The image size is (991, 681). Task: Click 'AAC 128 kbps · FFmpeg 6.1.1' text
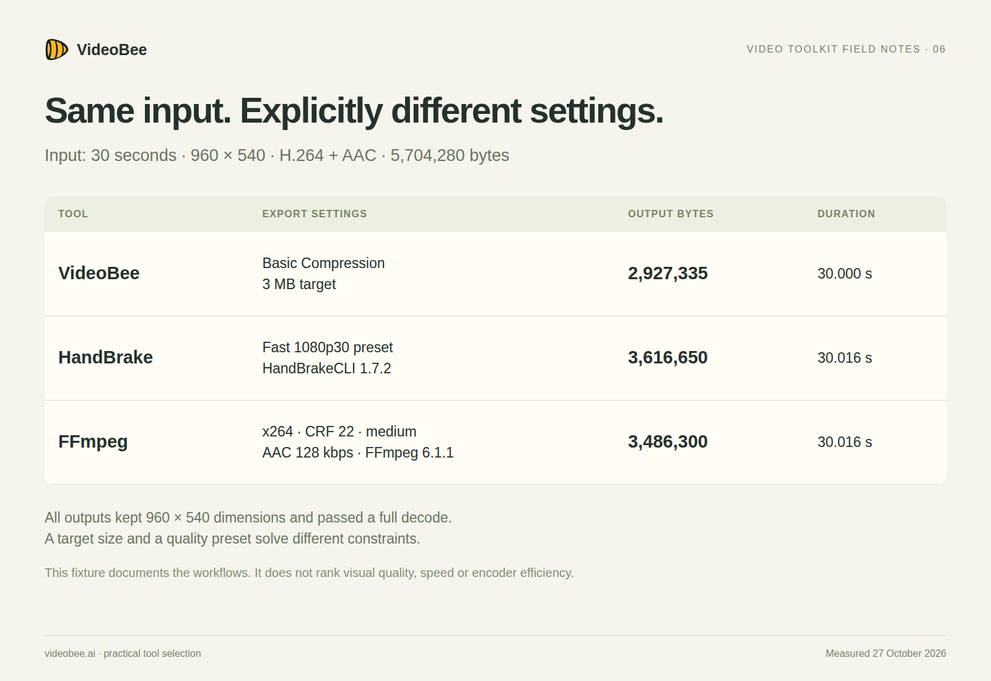click(358, 453)
